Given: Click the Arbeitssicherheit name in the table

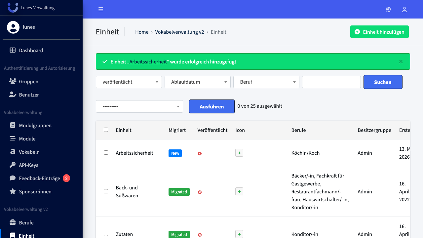Looking at the screenshot, I should point(135,153).
